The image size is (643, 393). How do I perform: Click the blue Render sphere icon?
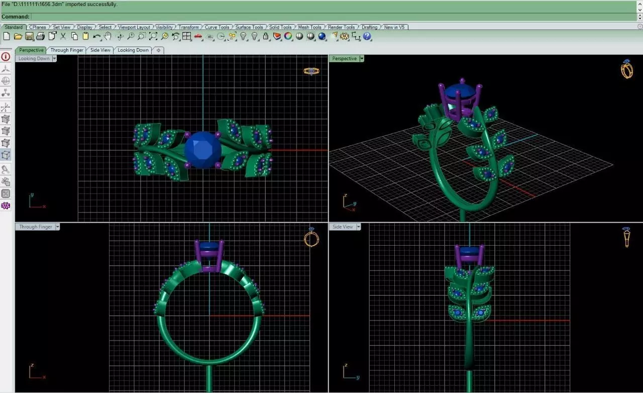321,36
